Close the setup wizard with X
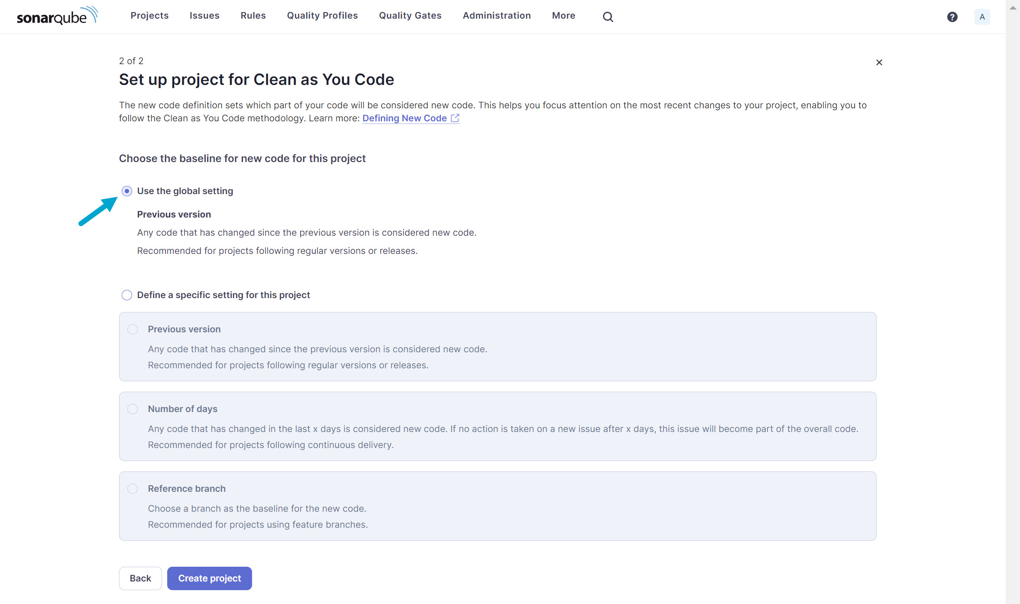 pos(879,62)
